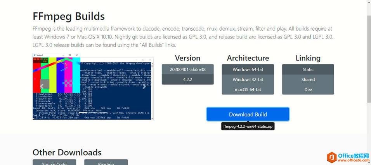Image resolution: width=371 pixels, height=165 pixels.
Task: Go to previous carousel slide arrow
Action: [x=42, y=86]
